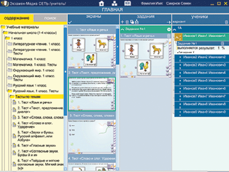The image size is (229, 172).
Task: Collapse the 1A class group
Action: [x=175, y=30]
